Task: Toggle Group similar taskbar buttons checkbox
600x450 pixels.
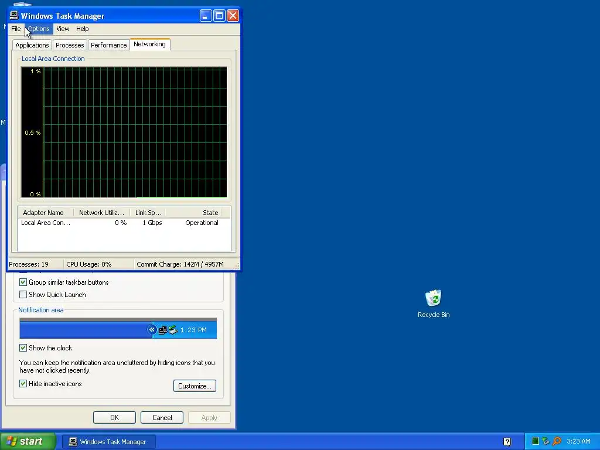Action: coord(23,282)
